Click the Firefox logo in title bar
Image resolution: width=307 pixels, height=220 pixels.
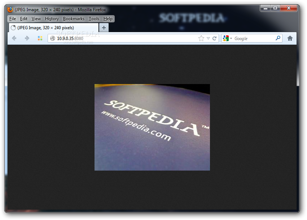coord(10,9)
